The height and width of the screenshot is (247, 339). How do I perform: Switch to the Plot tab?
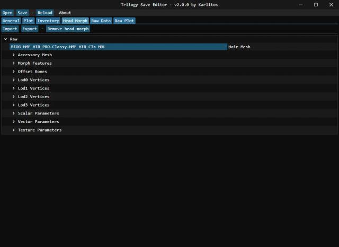[28, 21]
